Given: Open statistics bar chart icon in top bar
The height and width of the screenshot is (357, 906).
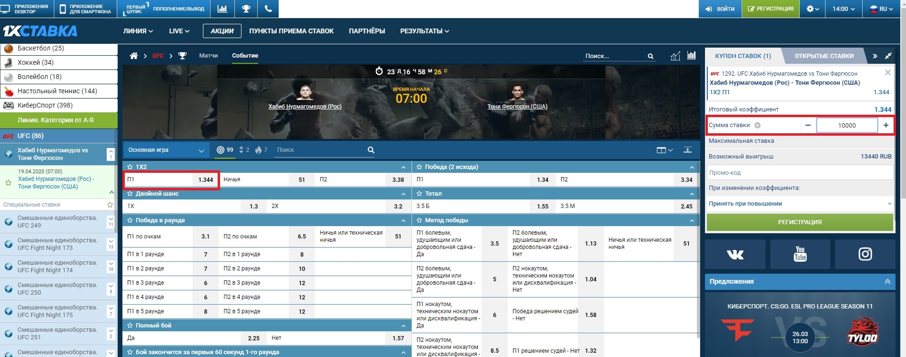Looking at the screenshot, I should tap(222, 9).
